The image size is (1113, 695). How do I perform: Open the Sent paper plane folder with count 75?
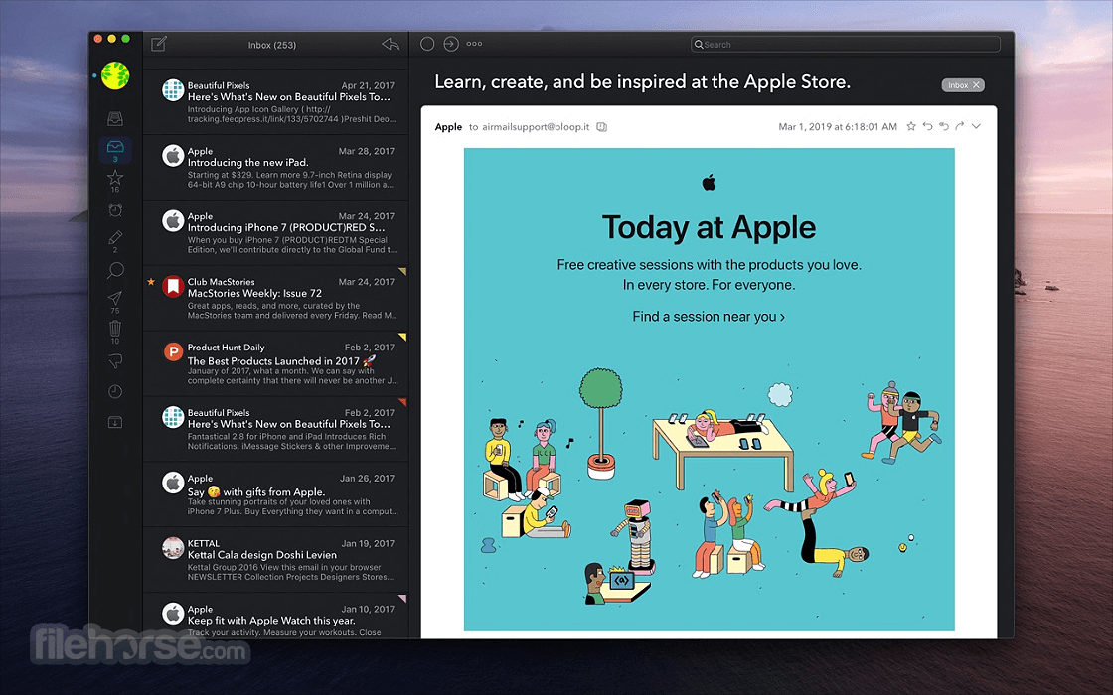click(115, 302)
